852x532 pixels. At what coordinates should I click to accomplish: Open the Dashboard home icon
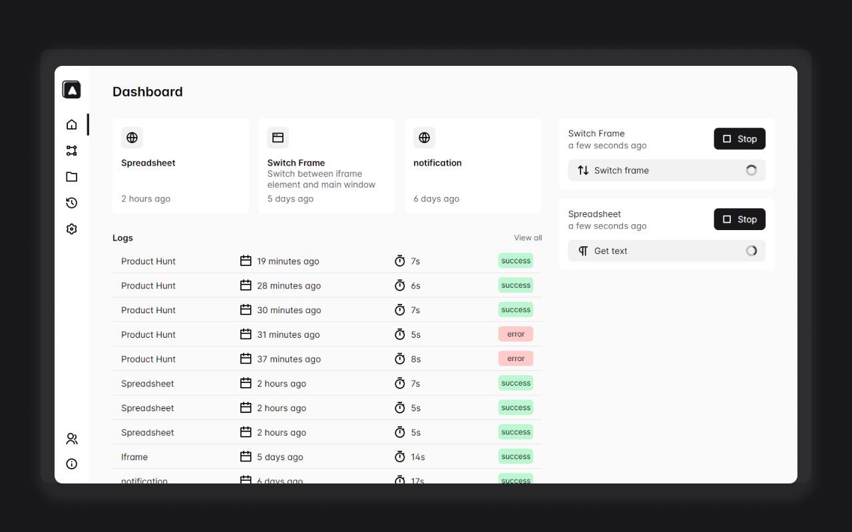pos(72,124)
